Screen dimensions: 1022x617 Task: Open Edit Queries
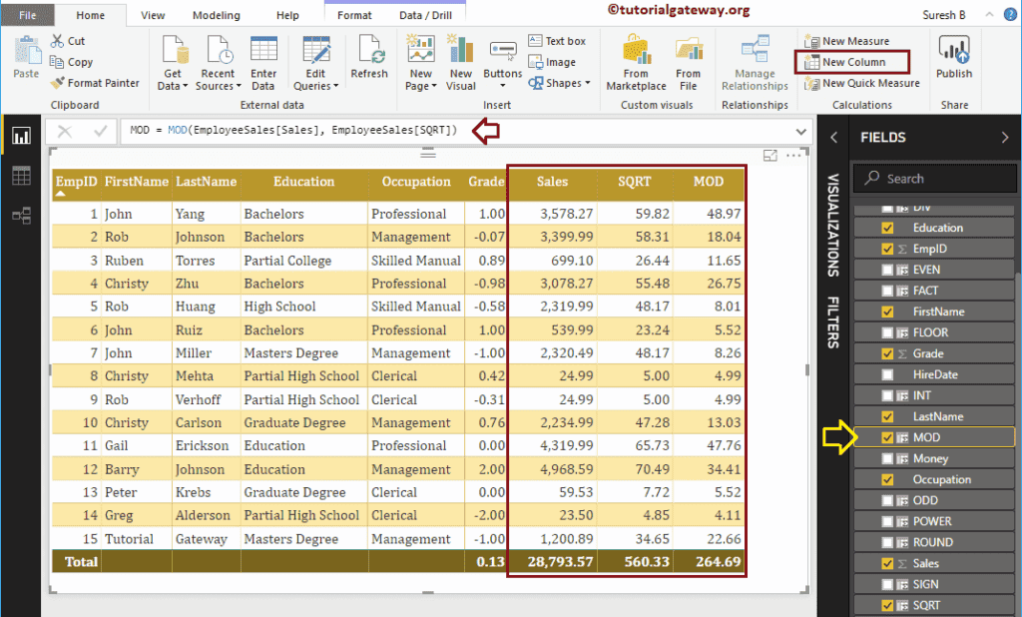coord(315,60)
